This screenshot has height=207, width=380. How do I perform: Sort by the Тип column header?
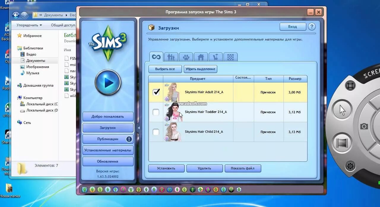(268, 79)
